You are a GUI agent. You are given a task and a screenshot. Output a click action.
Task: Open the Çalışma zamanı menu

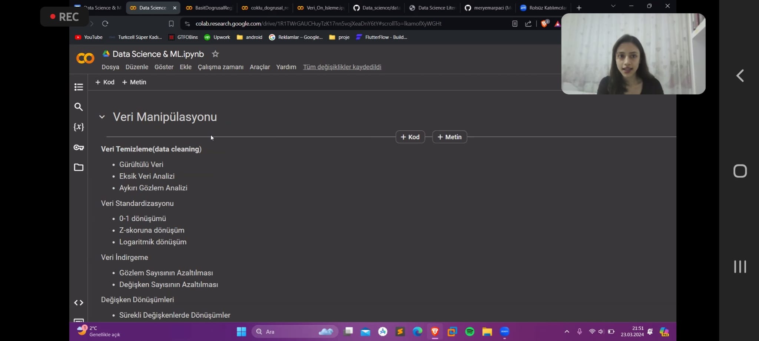221,67
